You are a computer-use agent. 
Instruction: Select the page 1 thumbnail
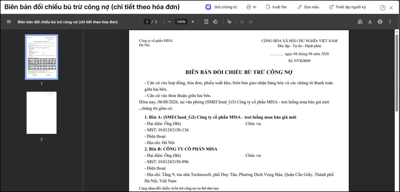[x=42, y=57]
